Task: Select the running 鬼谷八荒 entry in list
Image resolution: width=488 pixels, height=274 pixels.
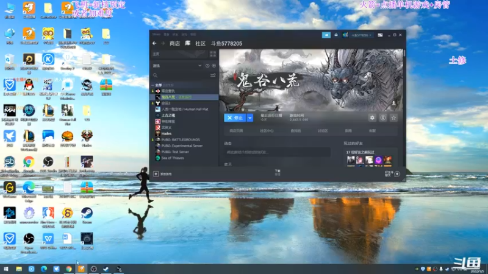Action: coord(185,97)
